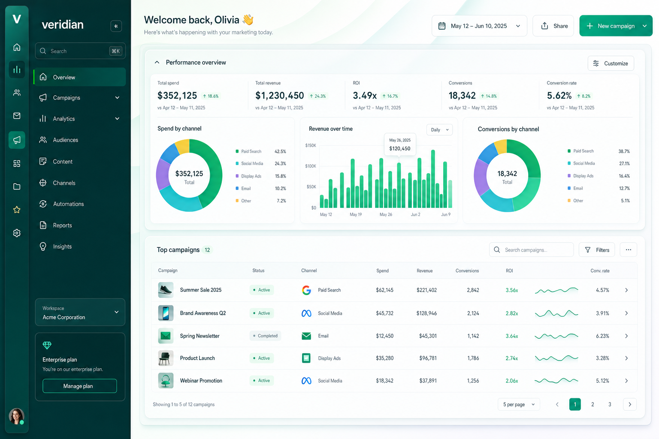Click the Other swatch in Spend by channel legend
659x439 pixels.
click(x=237, y=201)
